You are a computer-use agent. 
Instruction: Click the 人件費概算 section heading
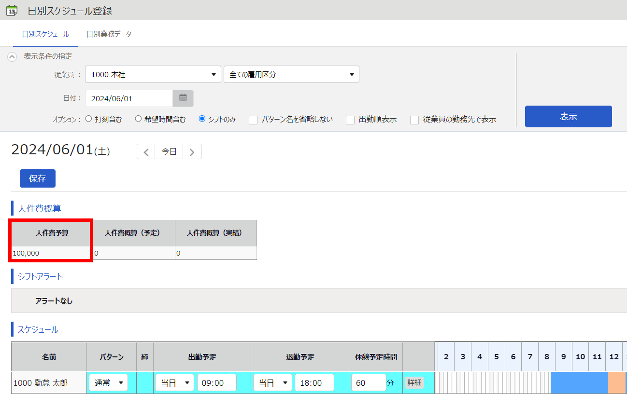[39, 208]
